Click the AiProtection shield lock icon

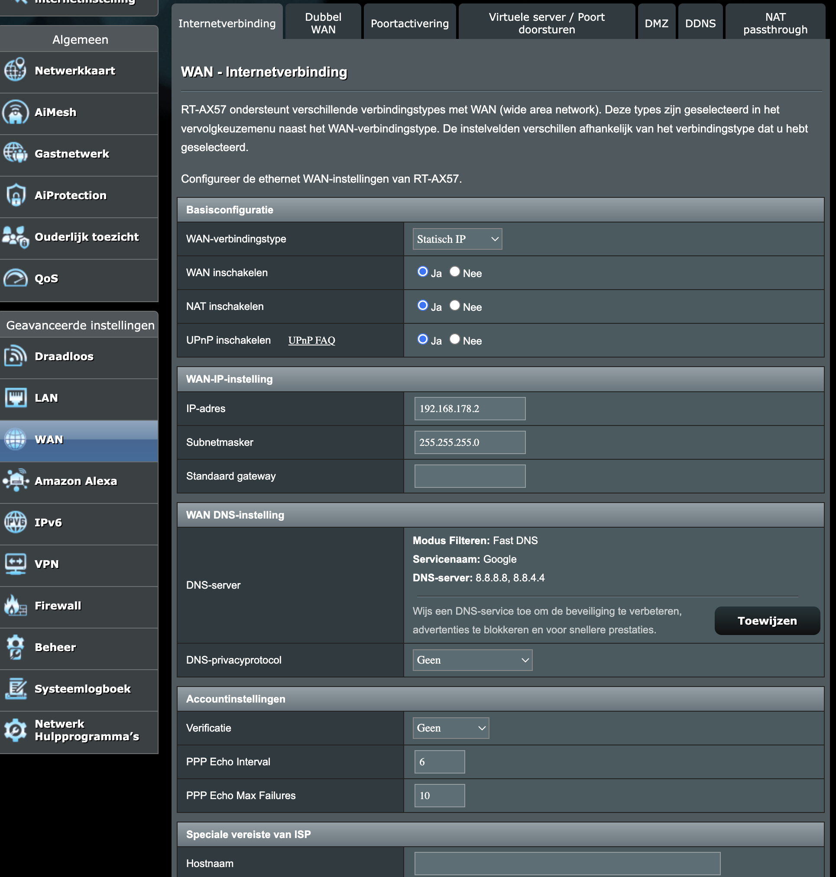16,195
